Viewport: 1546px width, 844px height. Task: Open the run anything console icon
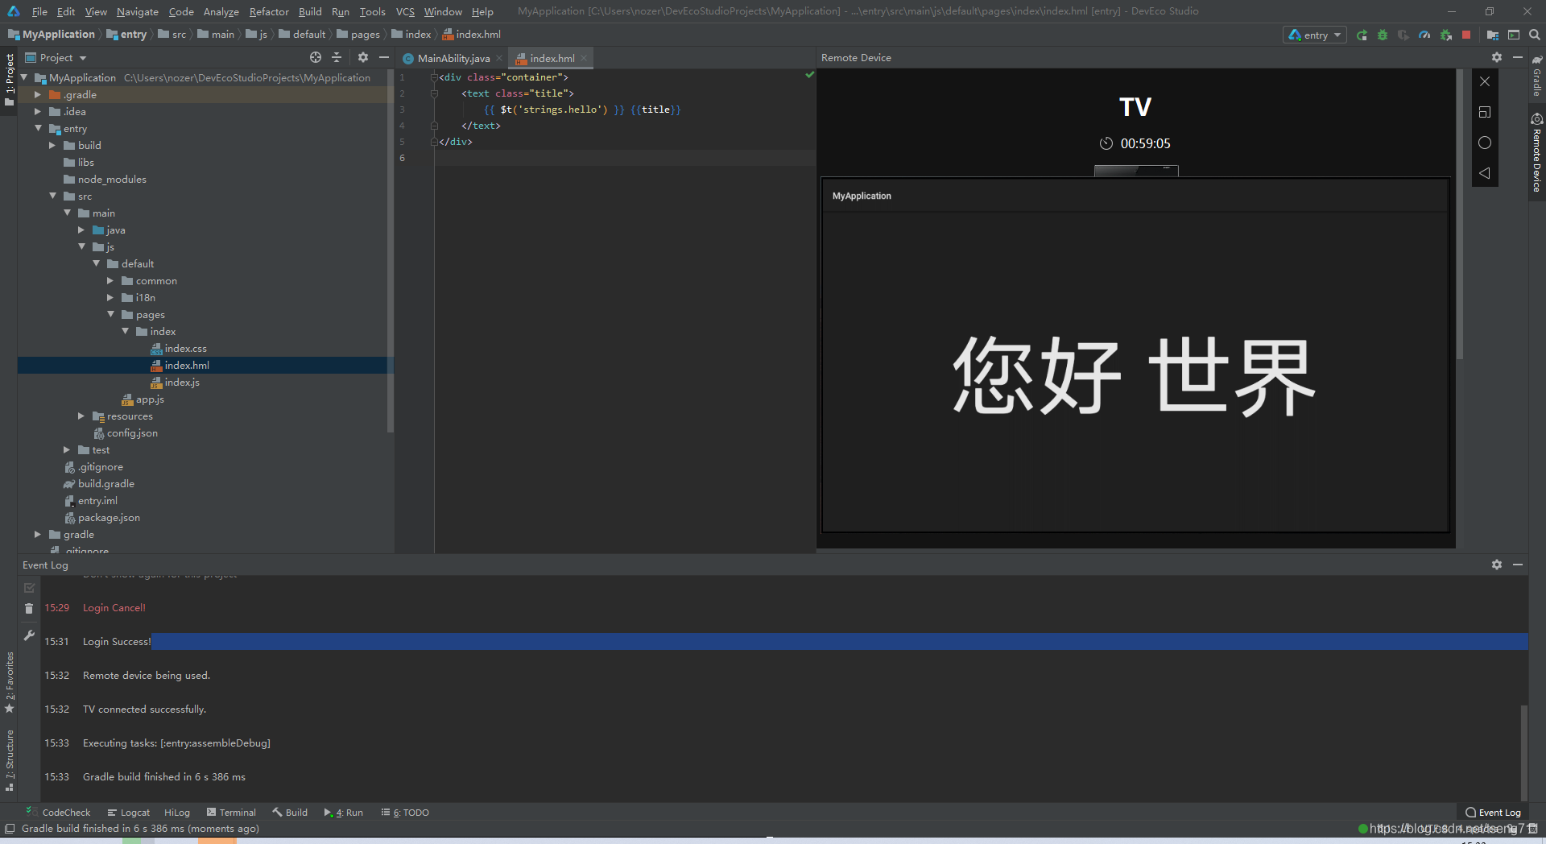click(x=1514, y=35)
